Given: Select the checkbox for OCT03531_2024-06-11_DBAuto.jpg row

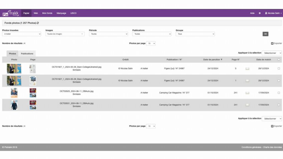Looking at the screenshot, I should (279, 105).
